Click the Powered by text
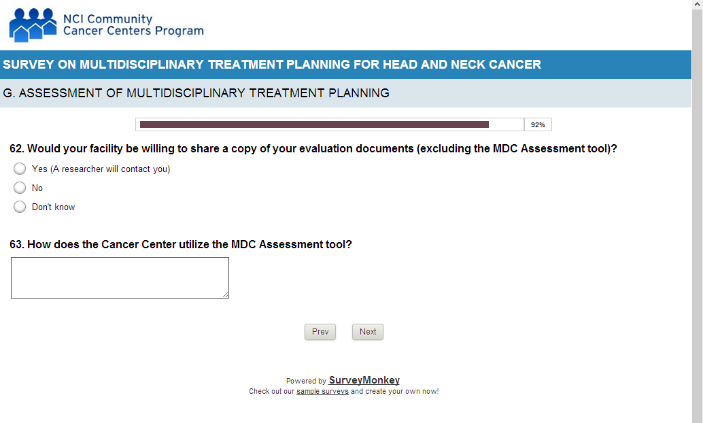The width and height of the screenshot is (703, 423). [x=306, y=382]
